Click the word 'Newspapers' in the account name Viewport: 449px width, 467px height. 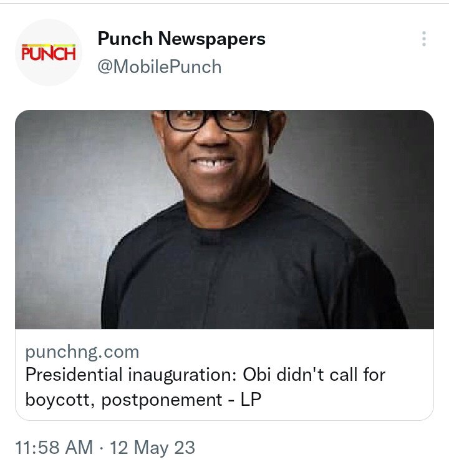point(211,39)
